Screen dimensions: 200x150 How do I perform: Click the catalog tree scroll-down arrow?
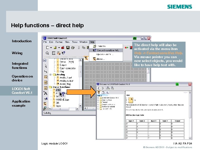[80, 106]
